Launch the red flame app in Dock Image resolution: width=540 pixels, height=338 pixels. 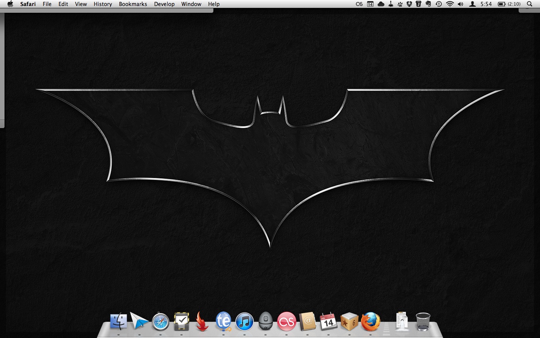click(202, 322)
